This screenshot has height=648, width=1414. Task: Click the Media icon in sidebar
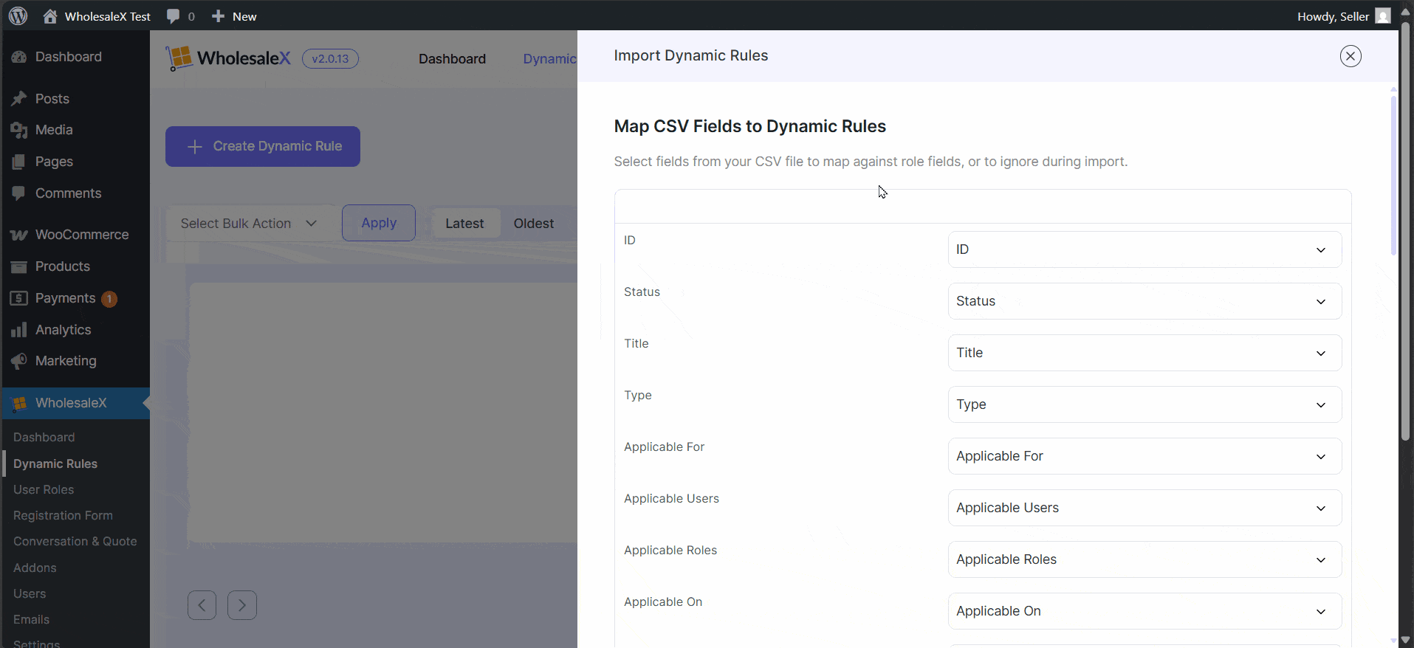(19, 130)
